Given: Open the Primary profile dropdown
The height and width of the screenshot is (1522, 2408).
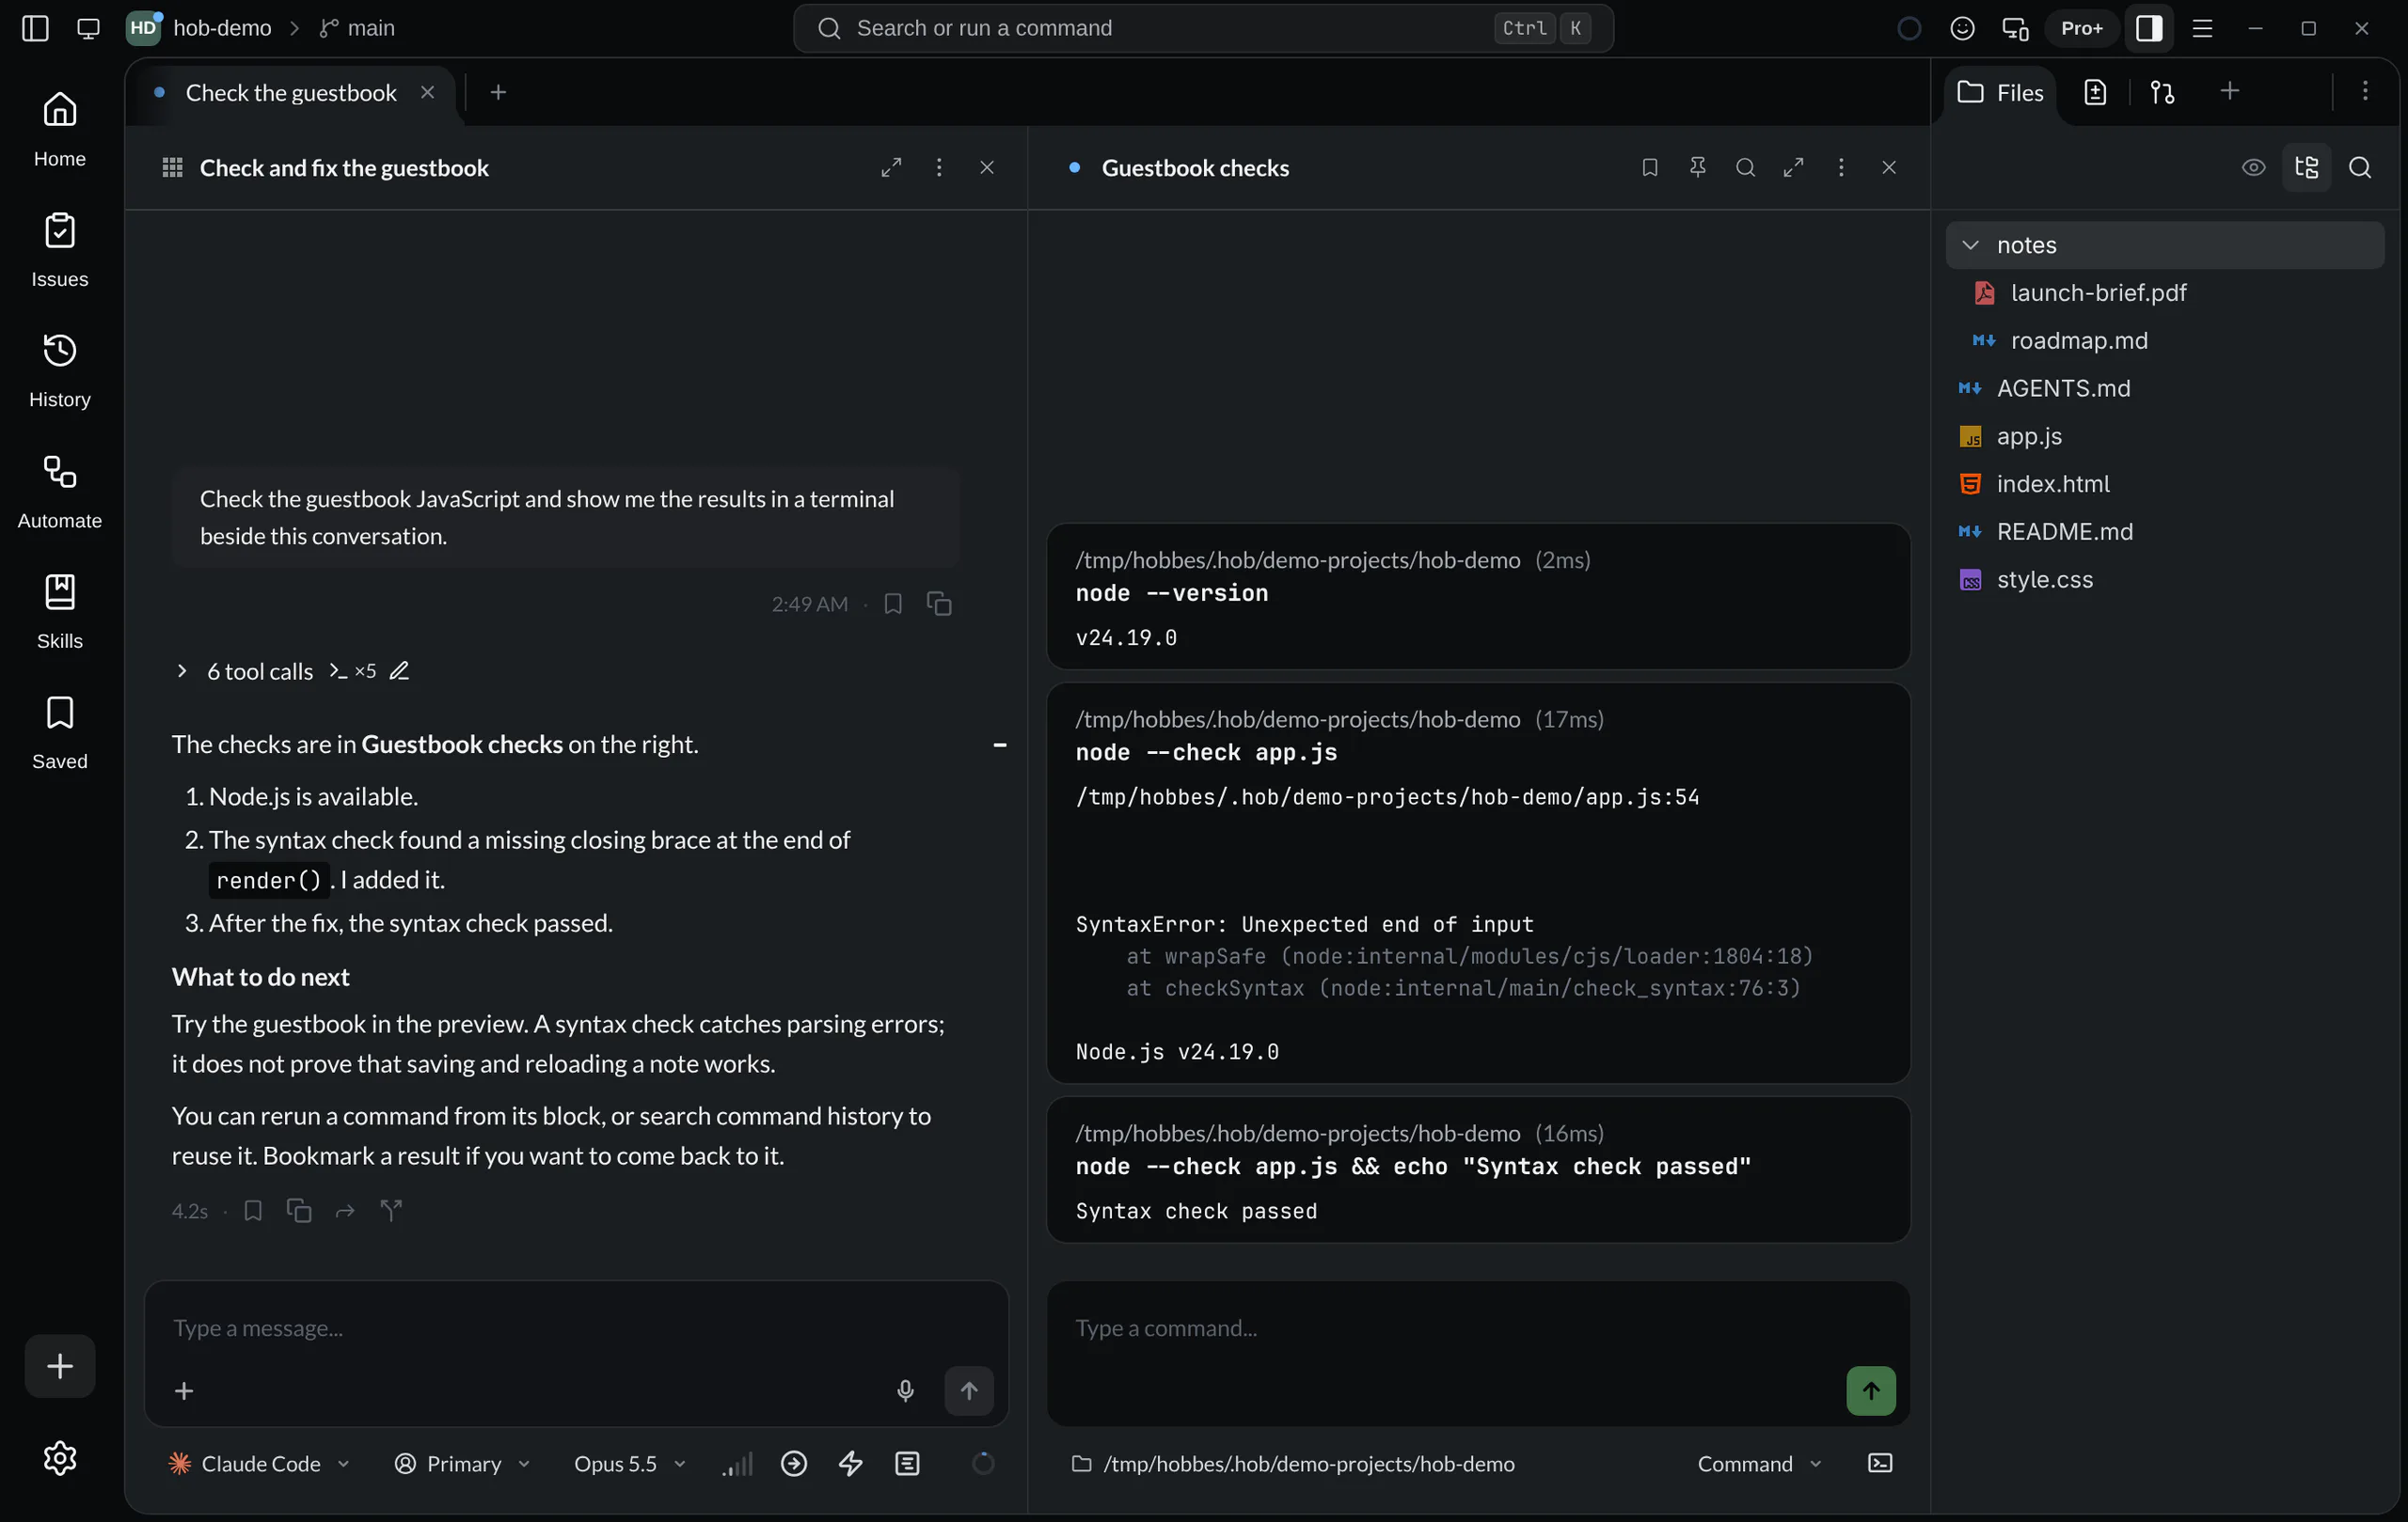Looking at the screenshot, I should (462, 1463).
